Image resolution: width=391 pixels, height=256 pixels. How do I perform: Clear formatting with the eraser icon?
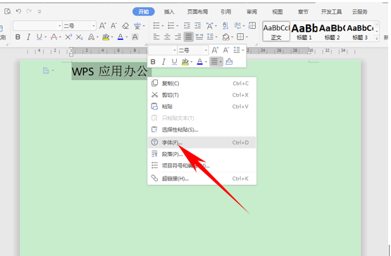click(125, 25)
